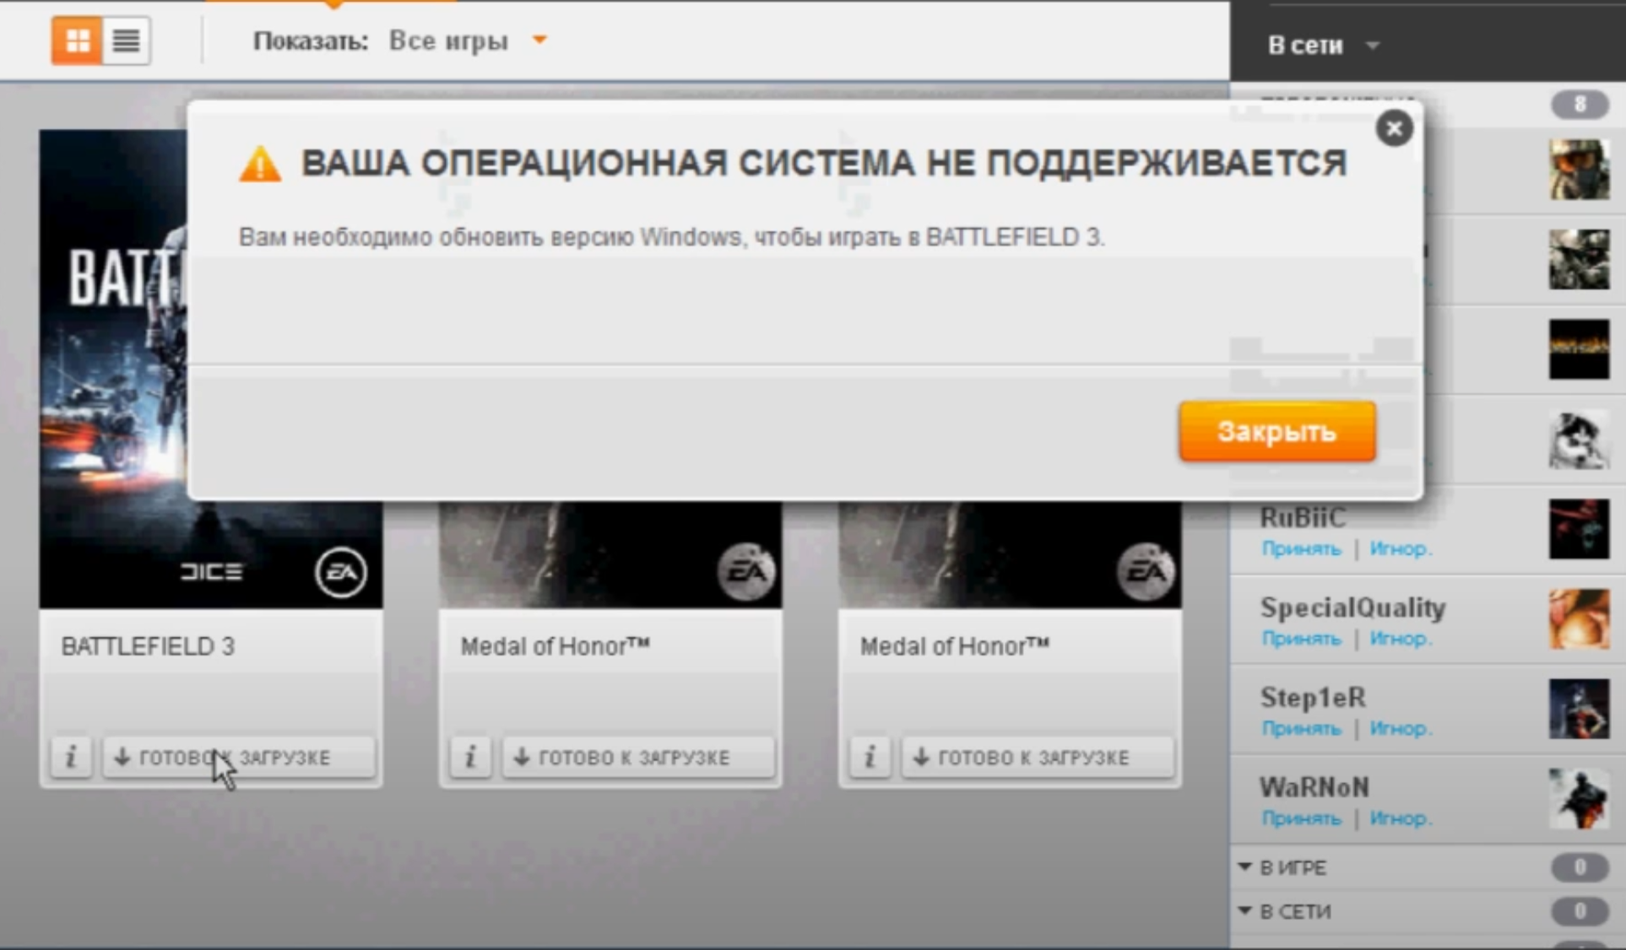Ignore friend request from WaRNoN
The image size is (1626, 950).
1400,818
